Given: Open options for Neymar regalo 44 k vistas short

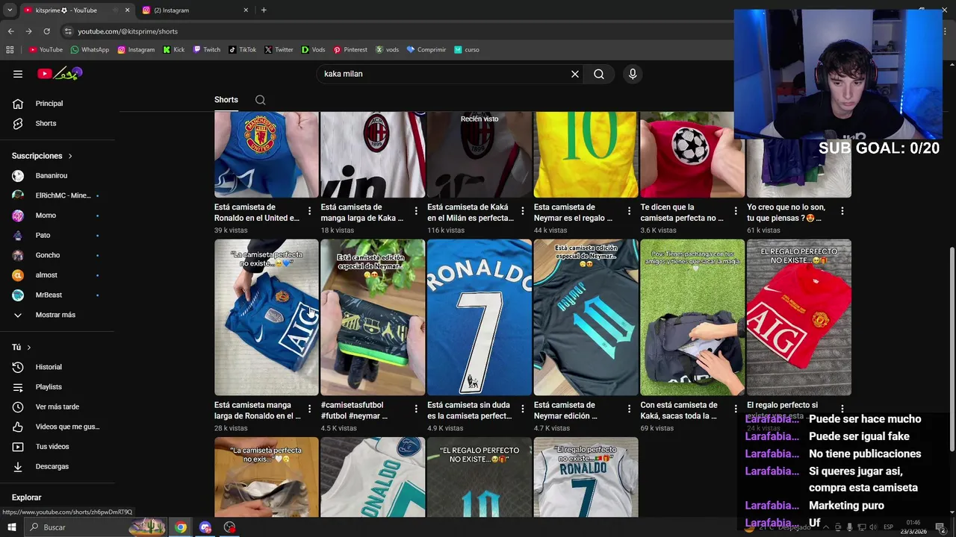Looking at the screenshot, I should [629, 211].
